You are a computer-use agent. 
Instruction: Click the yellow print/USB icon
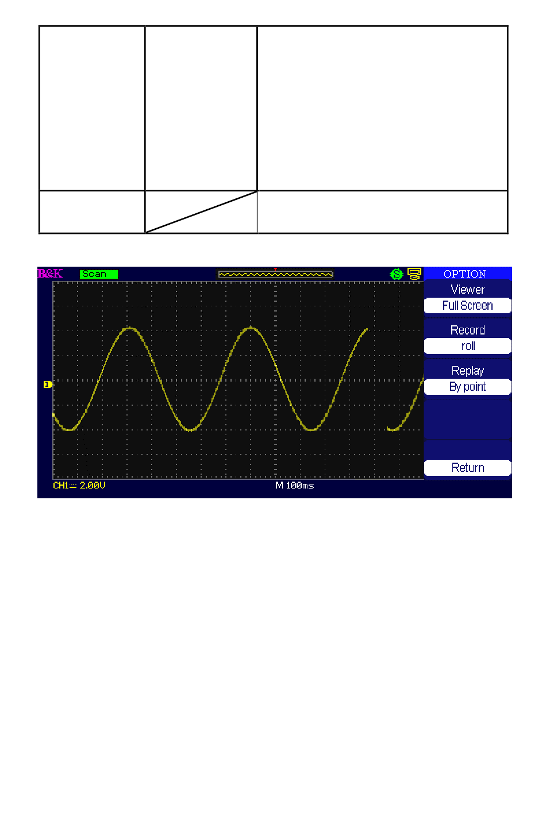(x=414, y=274)
